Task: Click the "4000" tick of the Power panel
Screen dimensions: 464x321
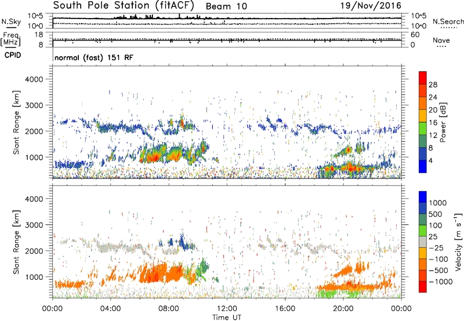Action: pos(34,79)
